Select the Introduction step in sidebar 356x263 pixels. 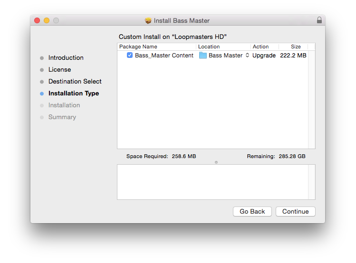[x=66, y=58]
